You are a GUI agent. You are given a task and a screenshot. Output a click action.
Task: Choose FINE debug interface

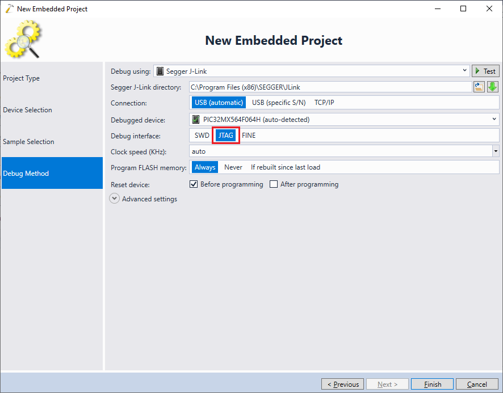[x=249, y=136]
